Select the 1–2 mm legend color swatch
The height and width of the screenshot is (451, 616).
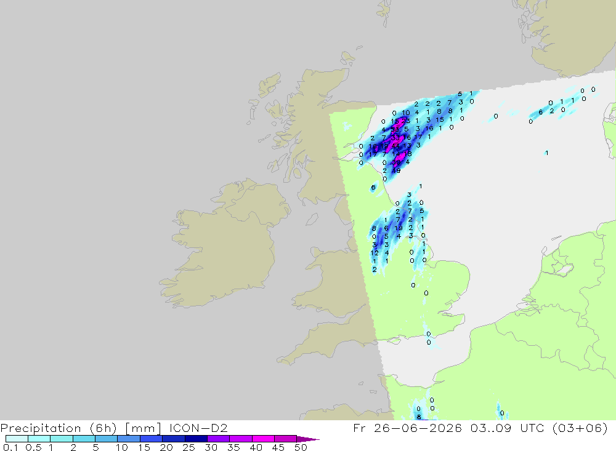pyautogui.click(x=62, y=439)
